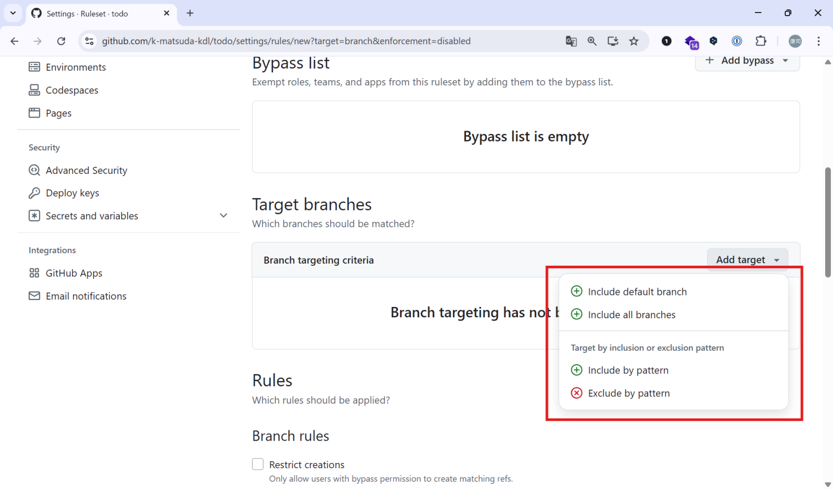
Task: Click the Environments sidebar icon
Action: click(x=34, y=67)
